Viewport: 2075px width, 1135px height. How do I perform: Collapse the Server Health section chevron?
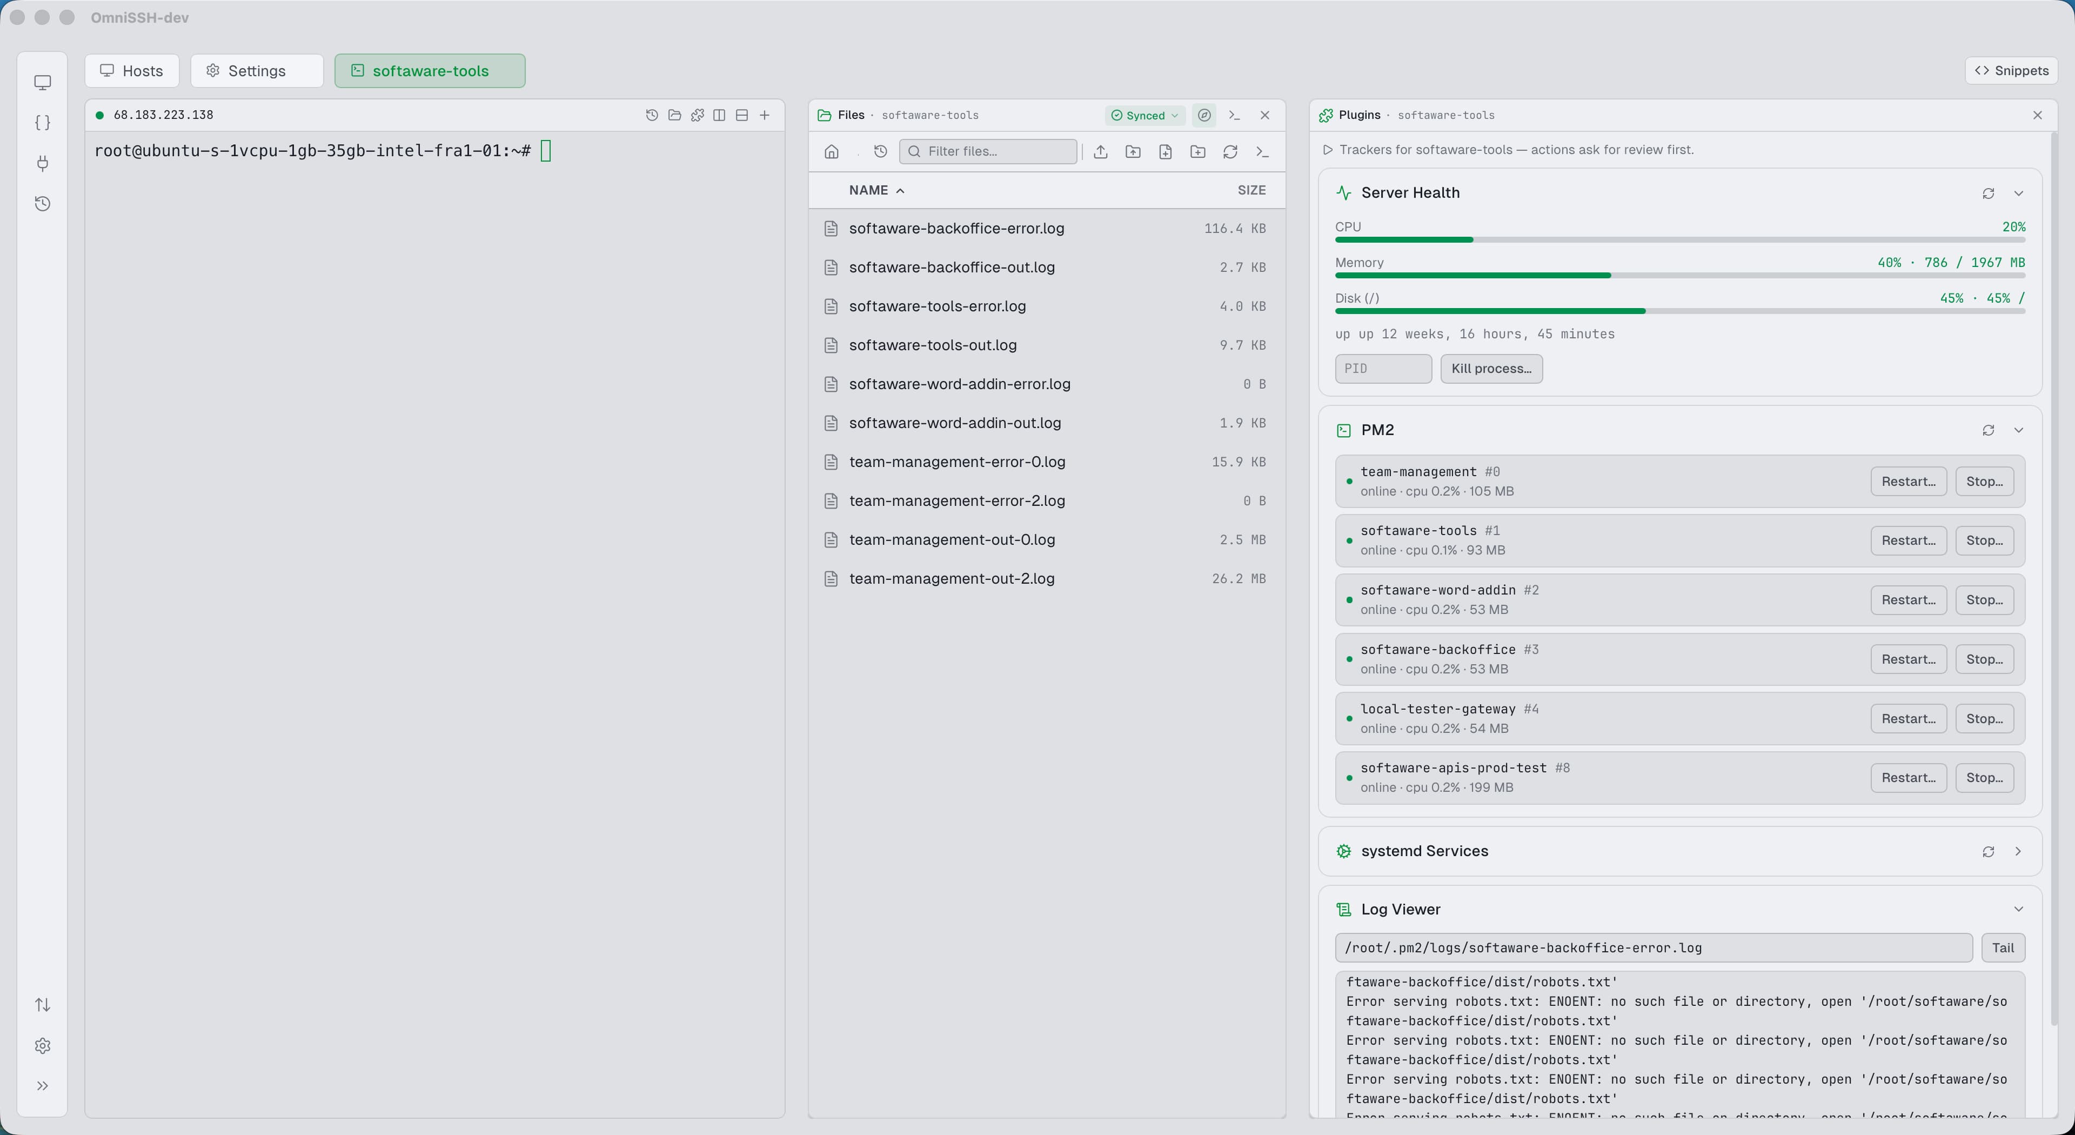(2019, 193)
